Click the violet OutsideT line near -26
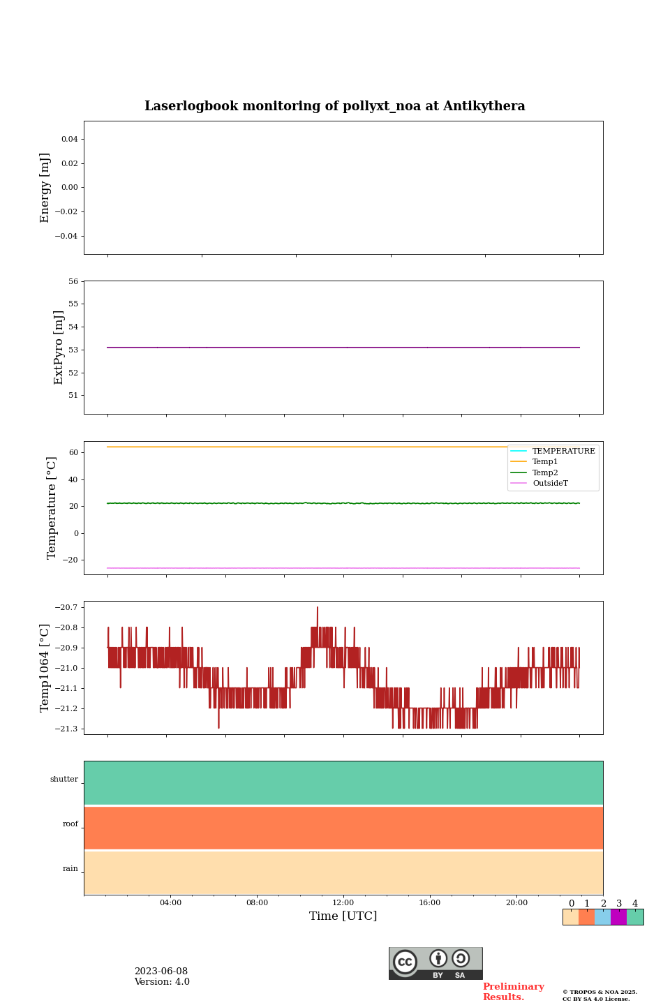 (343, 568)
